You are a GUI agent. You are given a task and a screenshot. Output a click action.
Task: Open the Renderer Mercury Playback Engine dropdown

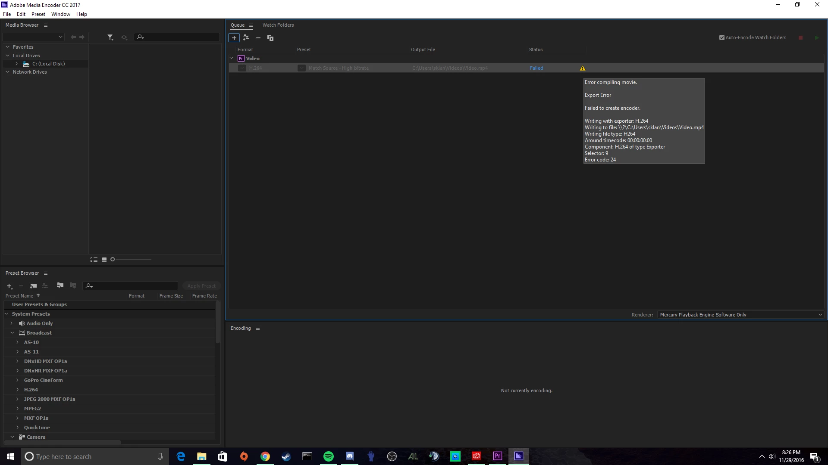pos(740,315)
